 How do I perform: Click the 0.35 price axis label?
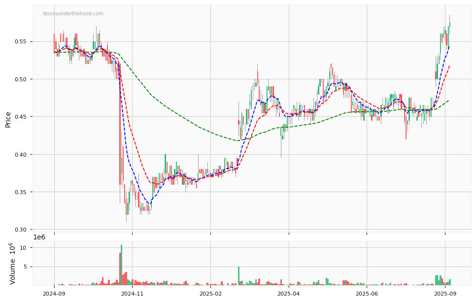click(x=20, y=192)
